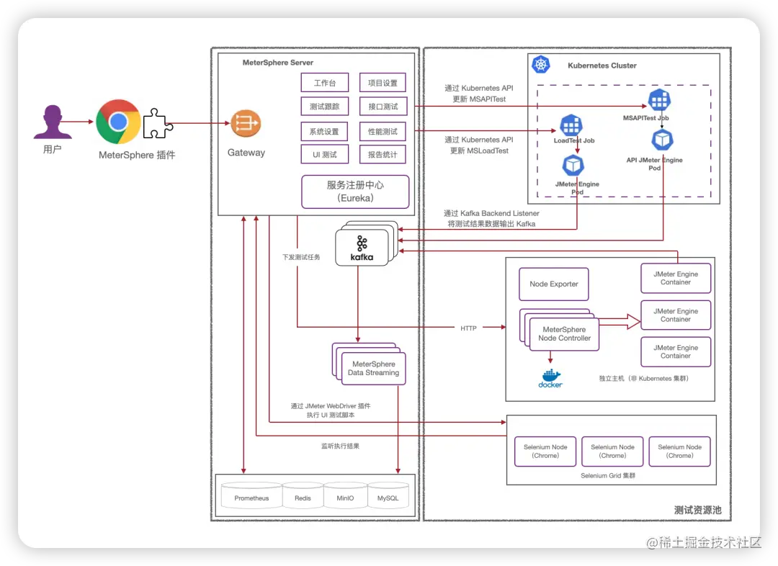Click the API JMeter Engine Pod icon
Screen dimensions: 778x566
[663, 140]
